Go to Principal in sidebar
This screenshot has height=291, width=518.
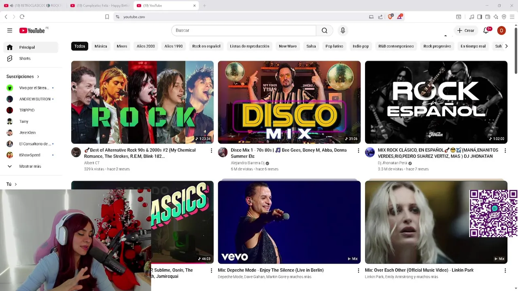pos(32,47)
